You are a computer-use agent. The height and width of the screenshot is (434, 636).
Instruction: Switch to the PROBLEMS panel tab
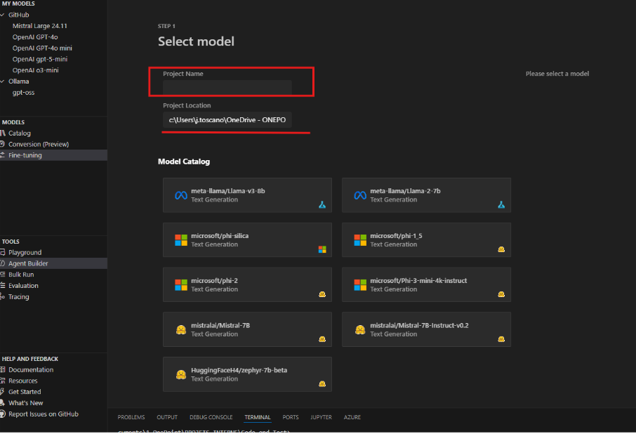(x=131, y=417)
